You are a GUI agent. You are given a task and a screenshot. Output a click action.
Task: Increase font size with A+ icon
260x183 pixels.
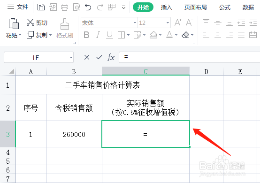point(178,23)
